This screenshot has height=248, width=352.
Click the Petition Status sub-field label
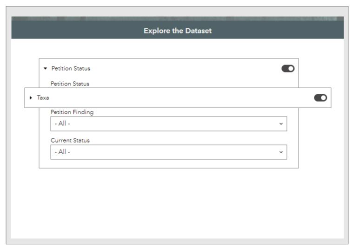coord(70,84)
